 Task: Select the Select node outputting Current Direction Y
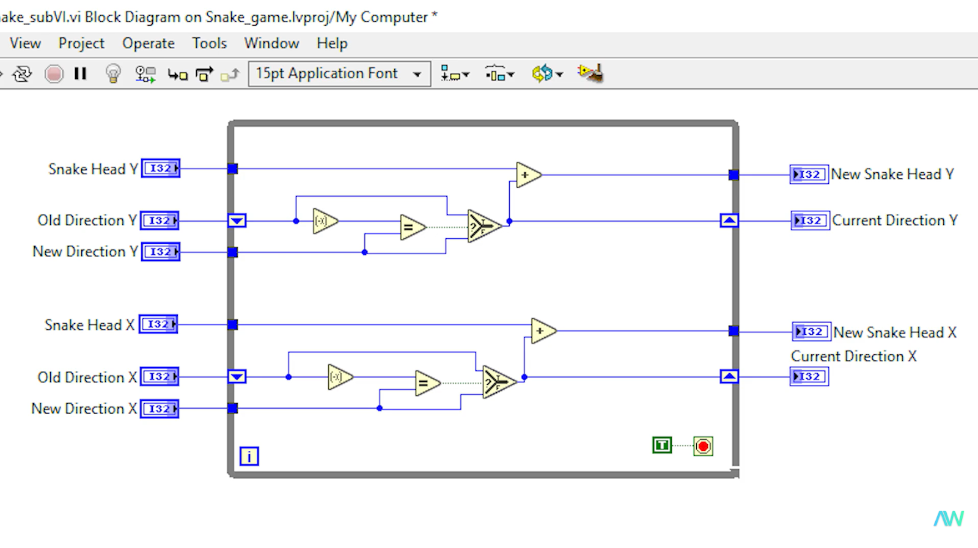click(485, 227)
